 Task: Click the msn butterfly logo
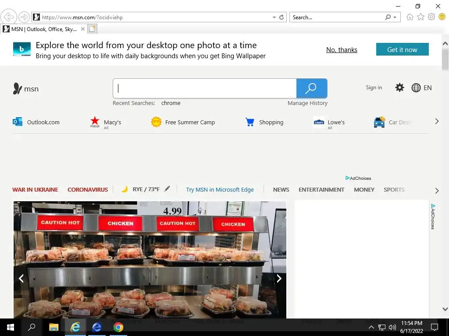coord(26,89)
